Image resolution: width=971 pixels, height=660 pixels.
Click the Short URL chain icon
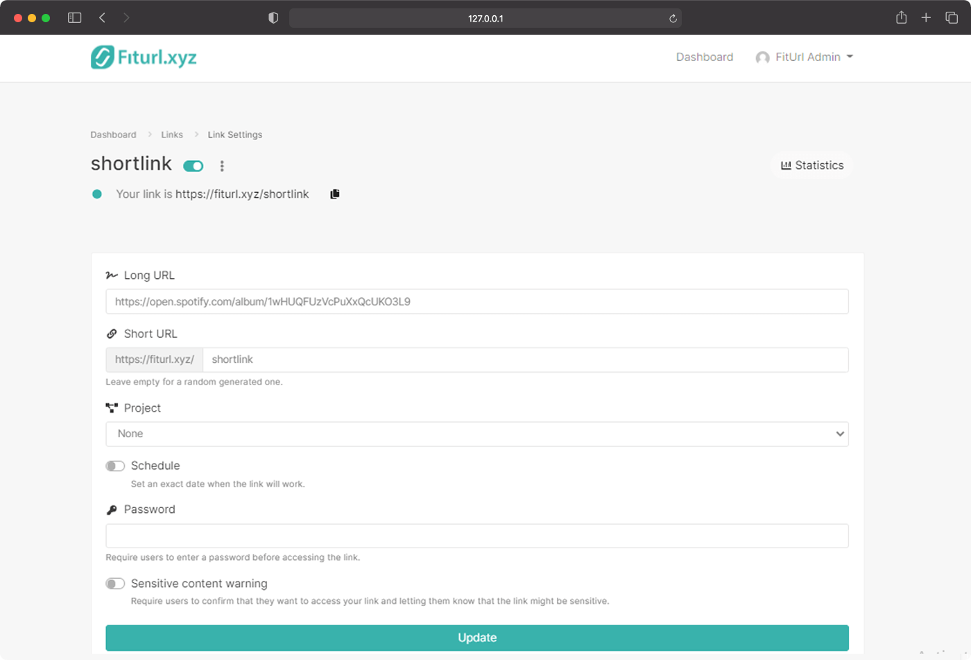click(112, 334)
